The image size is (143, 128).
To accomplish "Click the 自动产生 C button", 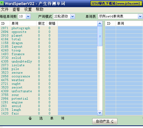I will [105, 121].
